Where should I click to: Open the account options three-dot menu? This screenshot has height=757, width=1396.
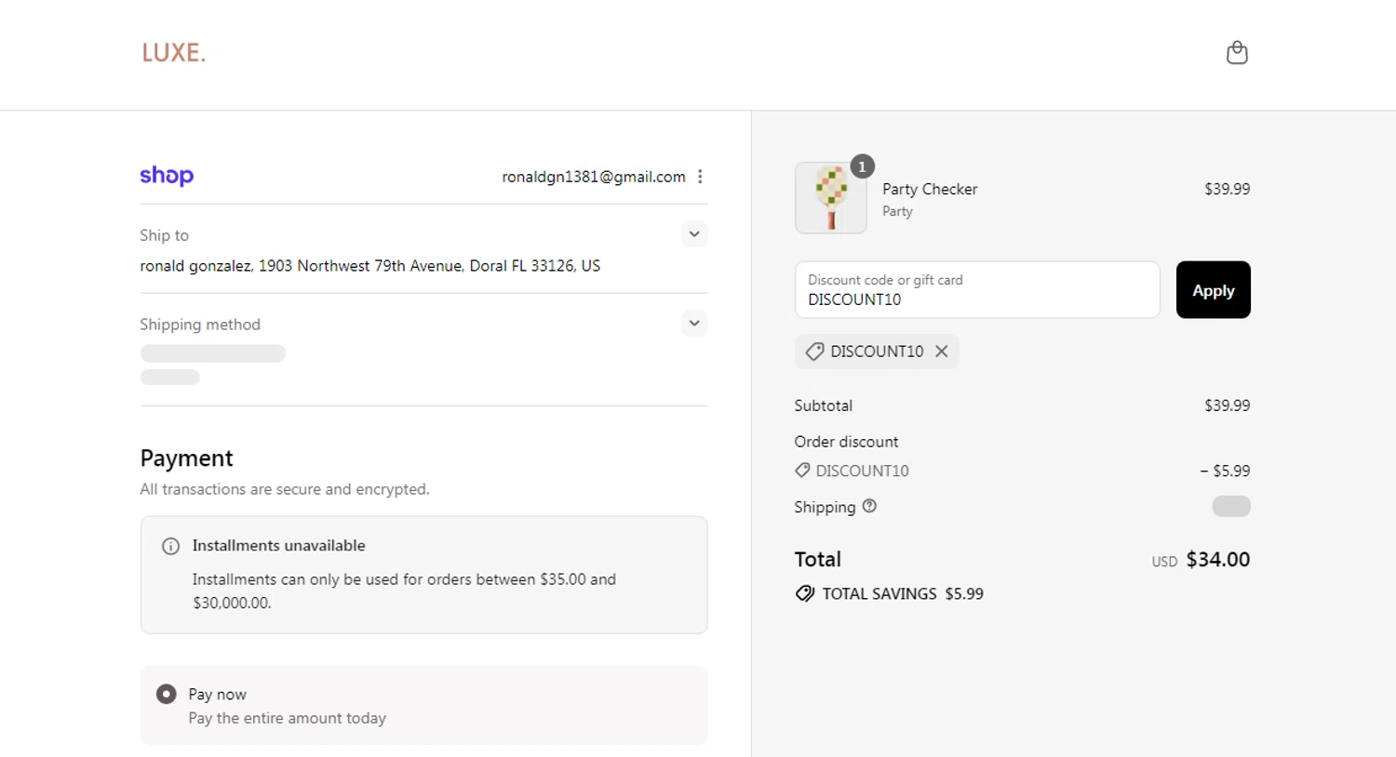coord(700,177)
